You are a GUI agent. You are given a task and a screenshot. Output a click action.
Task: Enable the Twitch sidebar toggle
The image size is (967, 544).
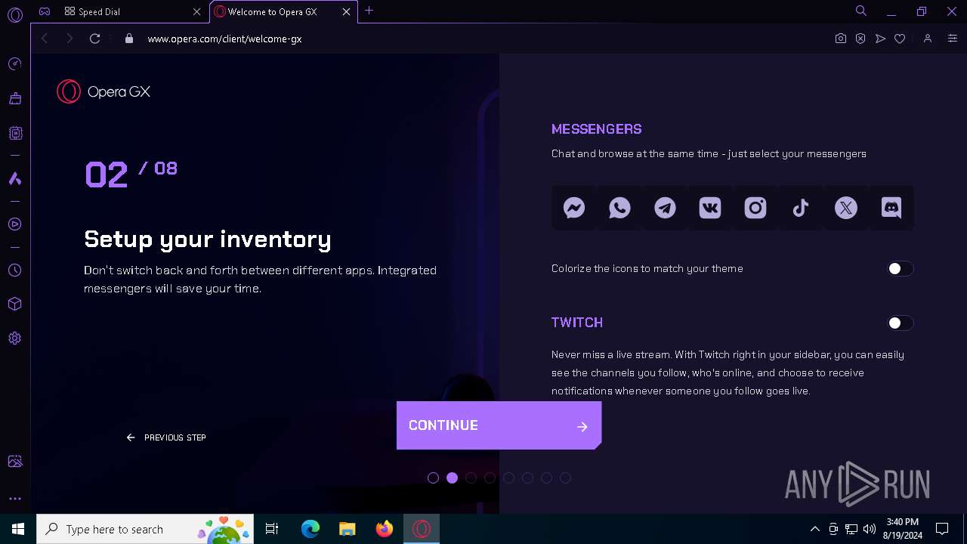[900, 323]
